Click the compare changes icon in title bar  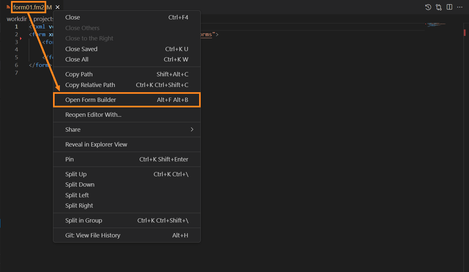(x=439, y=7)
